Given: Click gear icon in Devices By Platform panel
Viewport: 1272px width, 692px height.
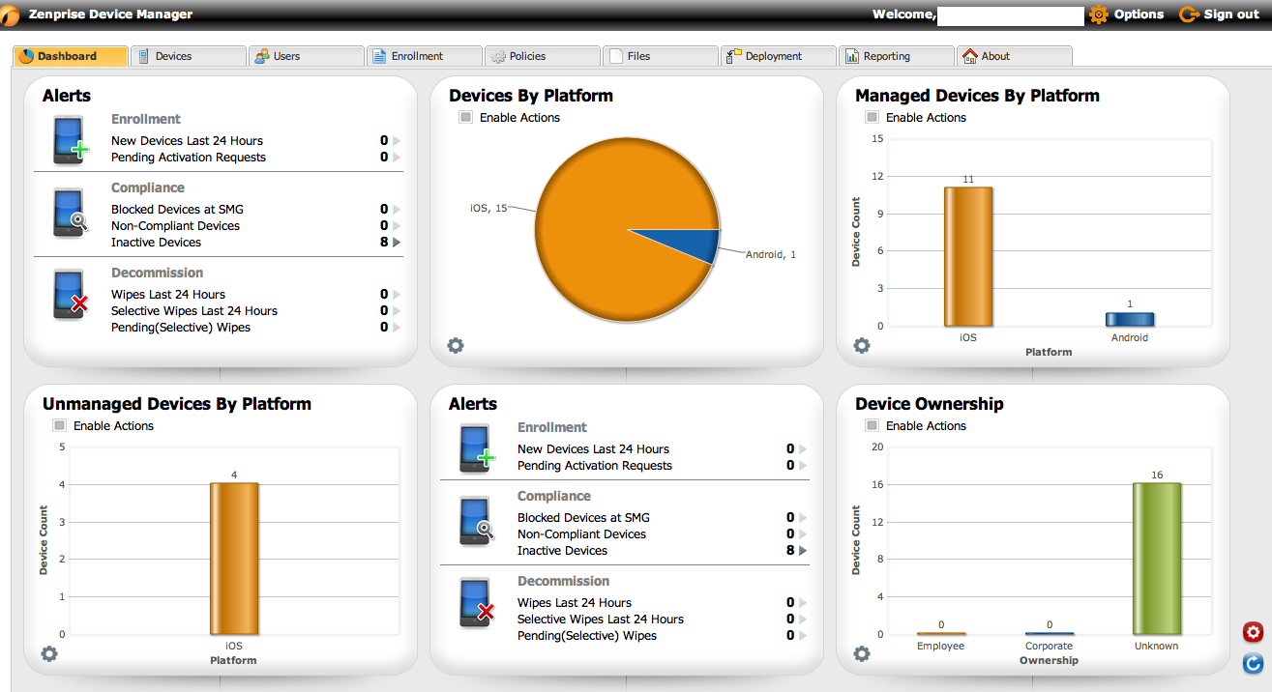Looking at the screenshot, I should [456, 346].
